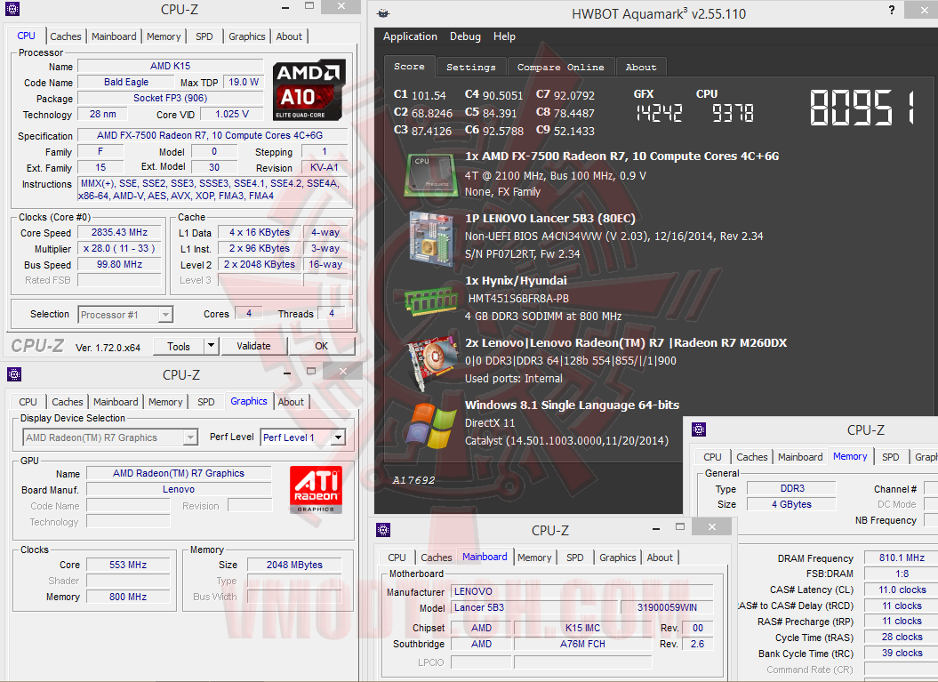
Task: Select Memory tab in Mainboard CPU-Z window
Action: [535, 558]
